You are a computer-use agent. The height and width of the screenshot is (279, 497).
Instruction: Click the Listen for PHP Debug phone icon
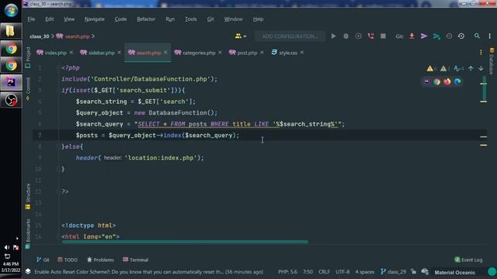pyautogui.click(x=371, y=36)
